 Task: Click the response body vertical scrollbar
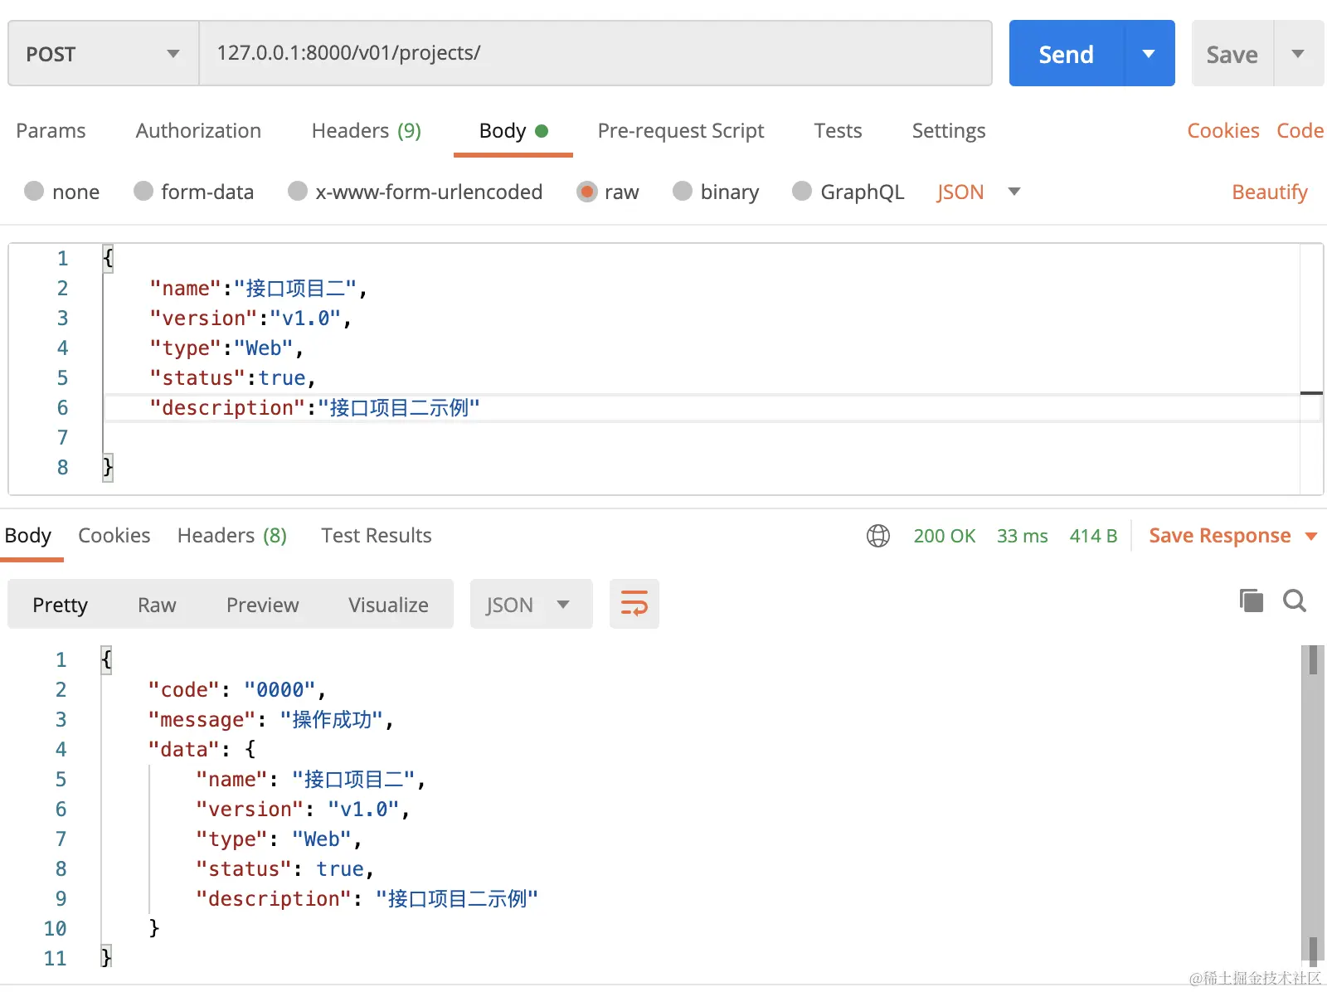1312,805
